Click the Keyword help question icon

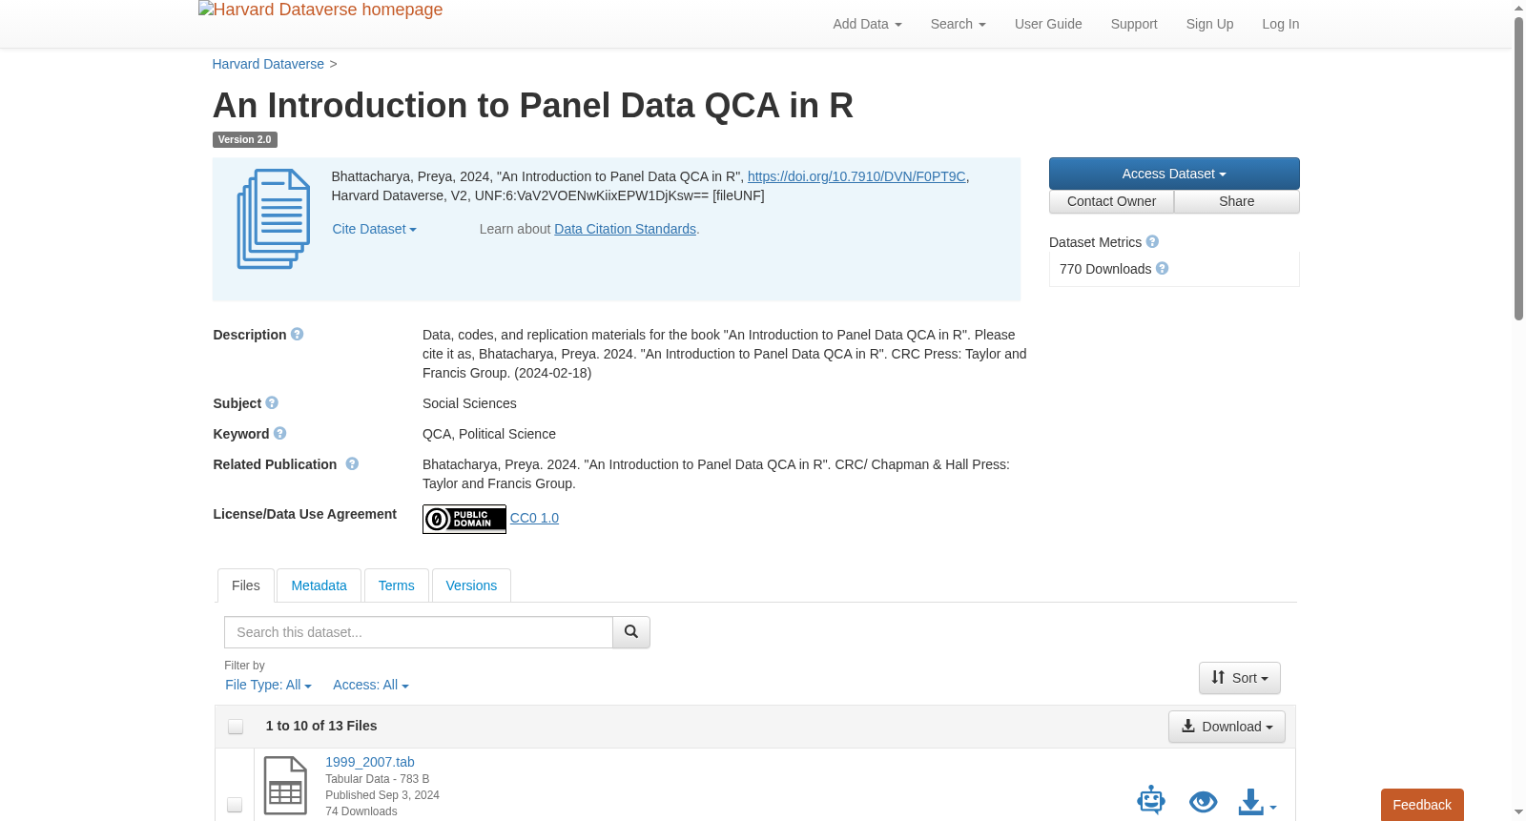pyautogui.click(x=280, y=434)
